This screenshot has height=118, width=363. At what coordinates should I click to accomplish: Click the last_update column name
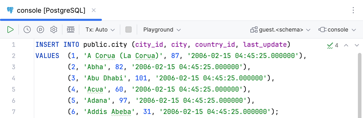pos(265,45)
